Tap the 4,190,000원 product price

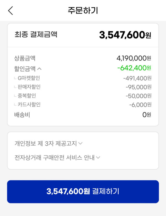(x=134, y=58)
